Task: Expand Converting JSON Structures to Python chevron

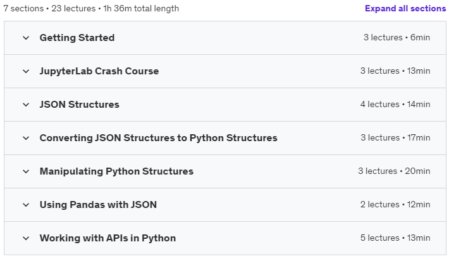Action: tap(26, 138)
